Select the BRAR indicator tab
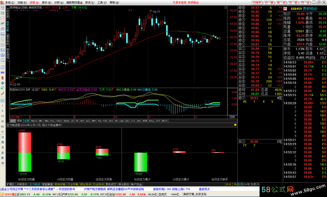Viewport: 327px width, 197px height. [66, 121]
